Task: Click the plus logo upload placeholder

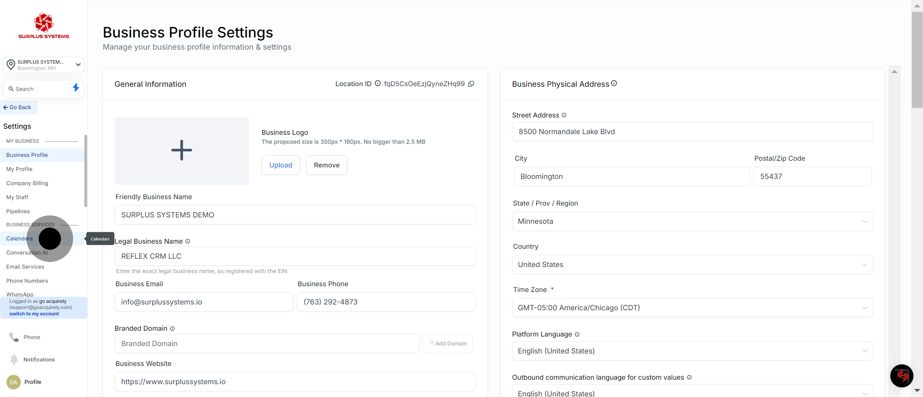Action: click(x=182, y=151)
